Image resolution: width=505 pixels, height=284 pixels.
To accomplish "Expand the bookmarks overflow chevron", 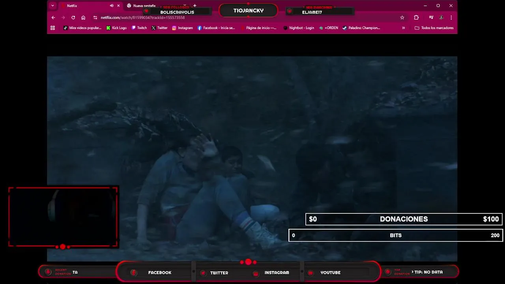I will pyautogui.click(x=403, y=28).
